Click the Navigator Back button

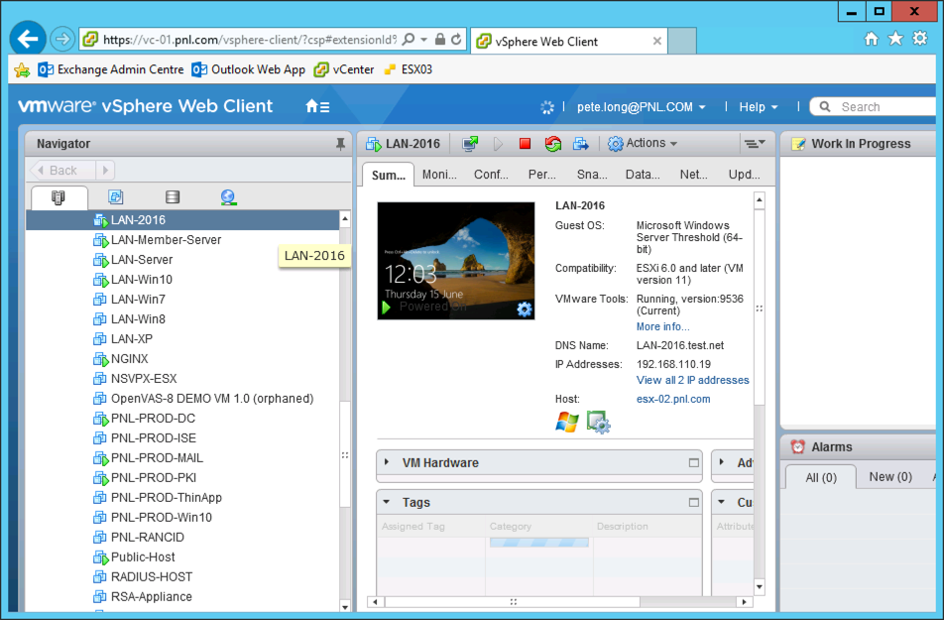(x=62, y=171)
